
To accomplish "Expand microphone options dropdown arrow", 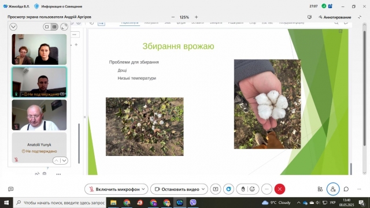I will tap(143, 189).
